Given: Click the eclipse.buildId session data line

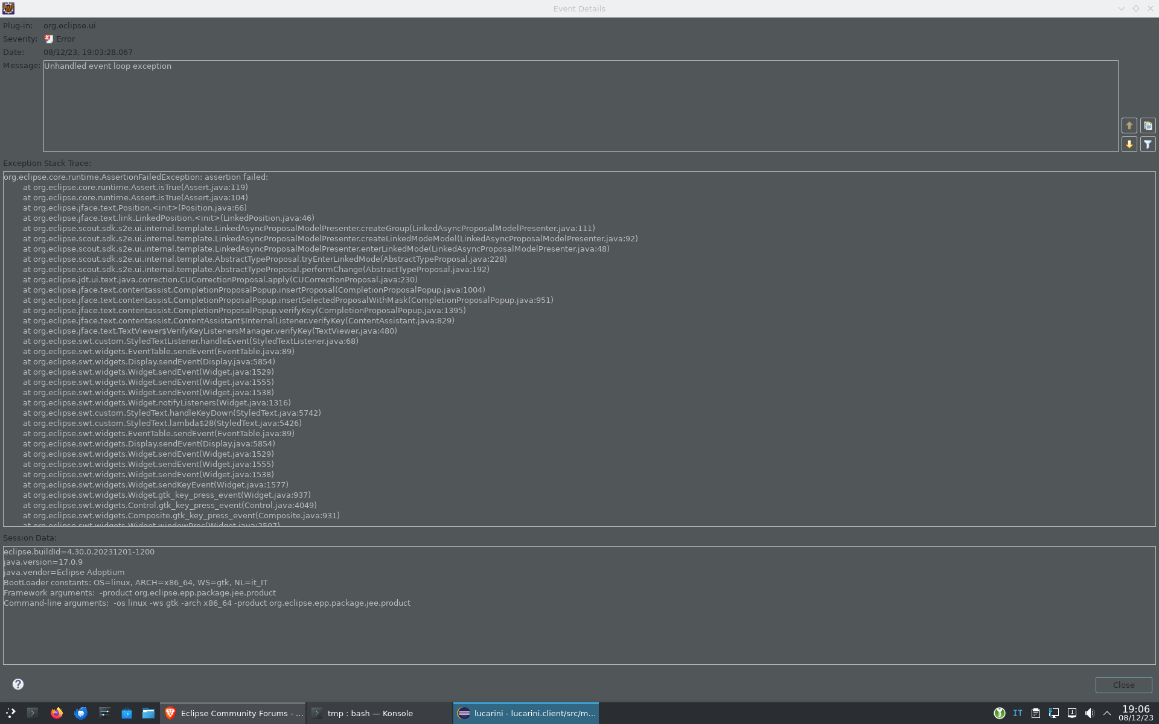Looking at the screenshot, I should tap(79, 552).
